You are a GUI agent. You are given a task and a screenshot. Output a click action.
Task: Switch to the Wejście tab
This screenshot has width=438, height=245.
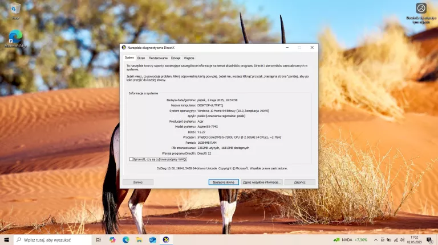click(x=189, y=58)
